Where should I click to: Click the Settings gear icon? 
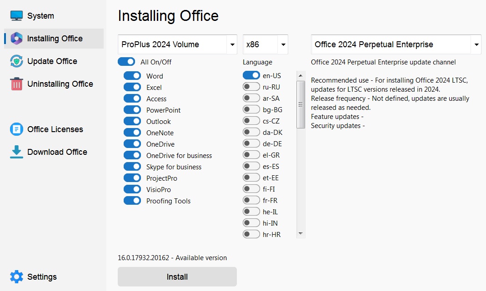click(16, 277)
